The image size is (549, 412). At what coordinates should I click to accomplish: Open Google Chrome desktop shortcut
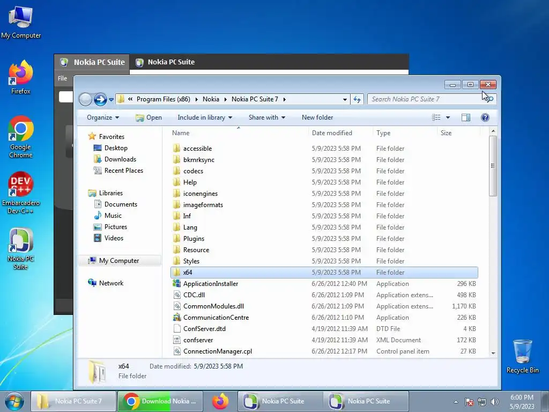(21, 137)
